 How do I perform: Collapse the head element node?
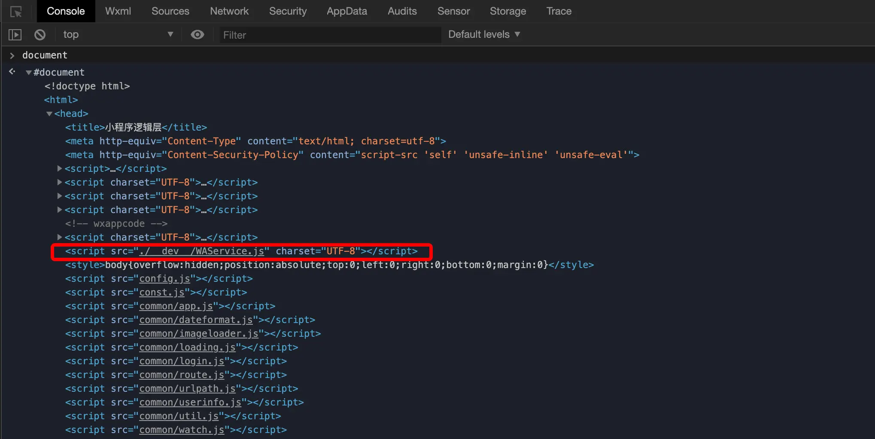pyautogui.click(x=49, y=114)
